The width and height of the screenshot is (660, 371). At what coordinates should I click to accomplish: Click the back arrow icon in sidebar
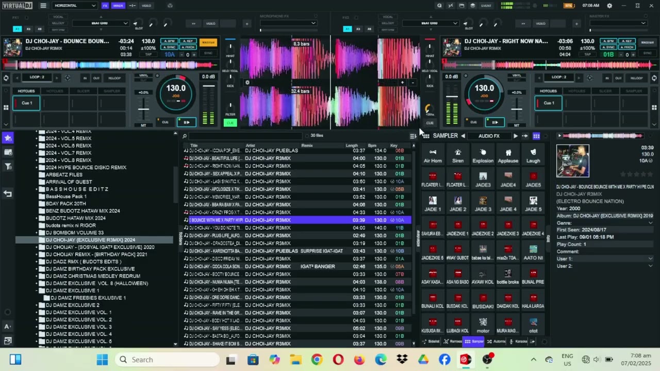click(x=8, y=194)
